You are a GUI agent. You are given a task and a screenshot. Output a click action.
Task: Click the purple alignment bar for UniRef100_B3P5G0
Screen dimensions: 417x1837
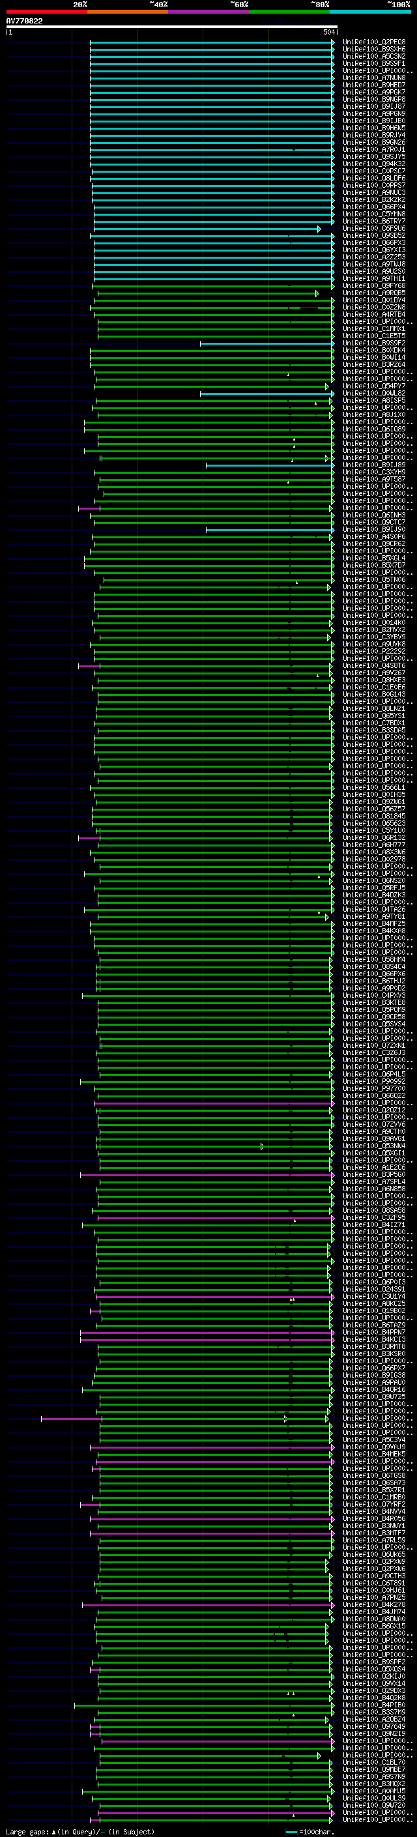(x=207, y=1174)
